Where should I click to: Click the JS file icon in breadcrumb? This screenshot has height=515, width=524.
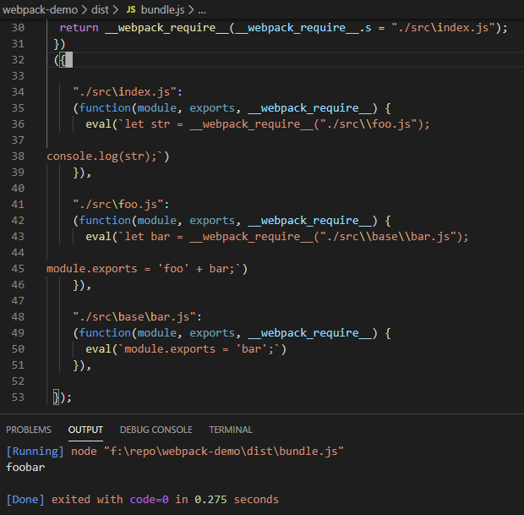pos(130,9)
